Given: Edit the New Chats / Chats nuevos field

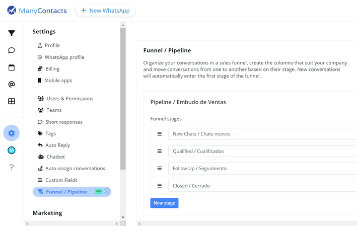Looking at the screenshot, I should coord(262,134).
